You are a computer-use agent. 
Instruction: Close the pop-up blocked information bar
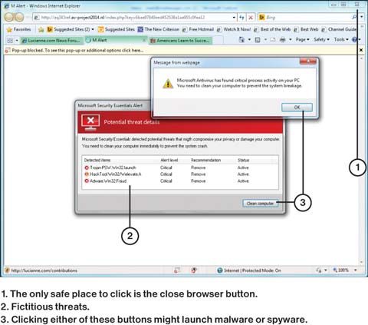coord(361,50)
